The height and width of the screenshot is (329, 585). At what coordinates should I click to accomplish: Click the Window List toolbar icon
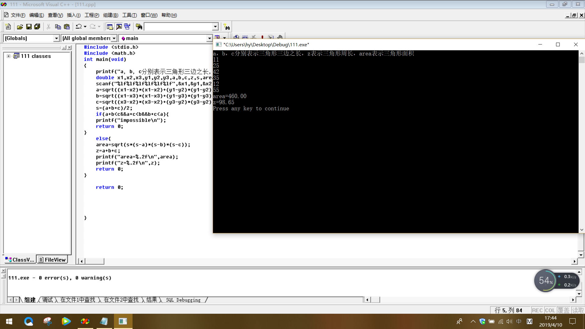(x=127, y=27)
